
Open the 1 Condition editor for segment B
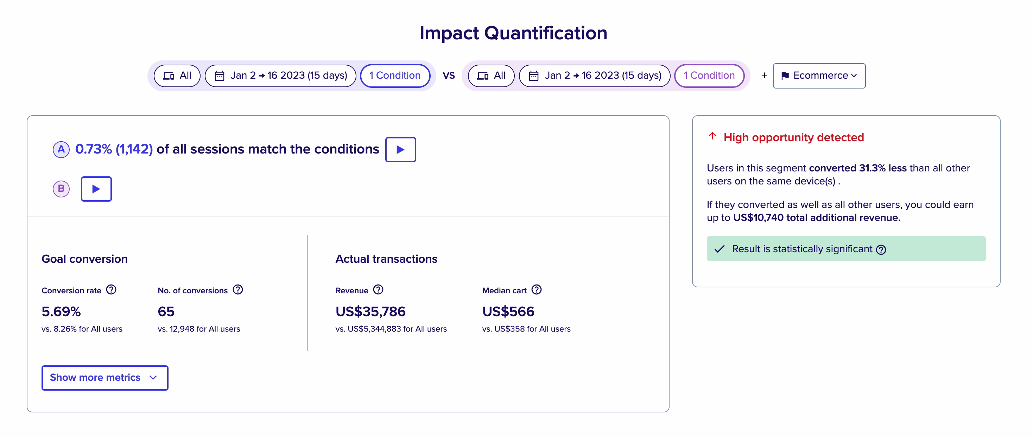pyautogui.click(x=709, y=75)
